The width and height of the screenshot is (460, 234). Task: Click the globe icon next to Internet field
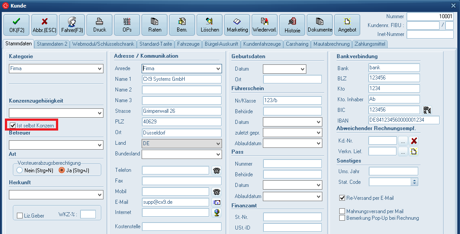click(217, 213)
